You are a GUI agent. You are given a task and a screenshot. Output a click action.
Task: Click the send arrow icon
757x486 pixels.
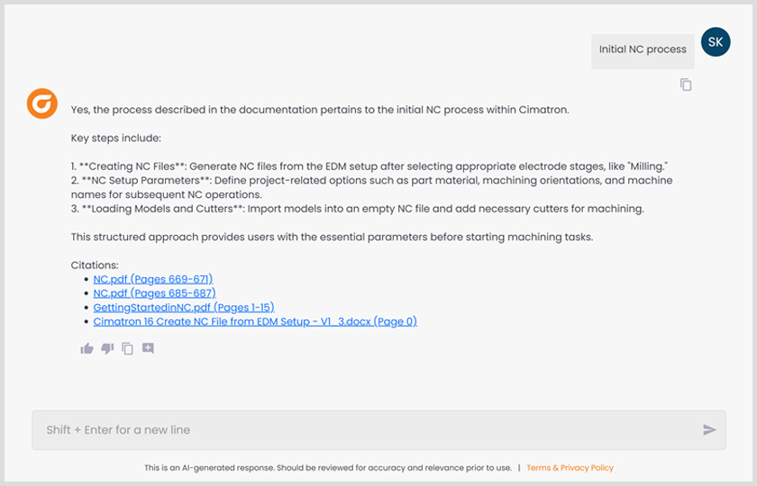(709, 430)
